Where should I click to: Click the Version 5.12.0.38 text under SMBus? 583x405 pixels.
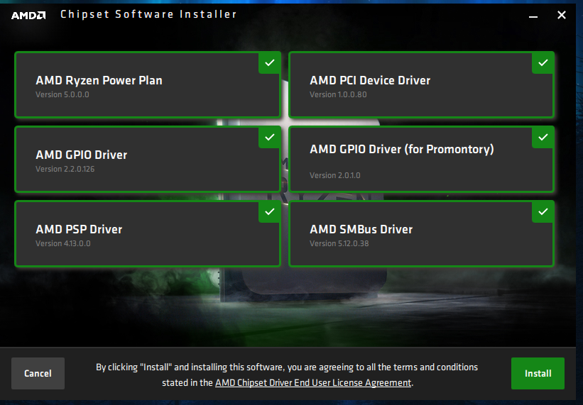[x=339, y=243]
